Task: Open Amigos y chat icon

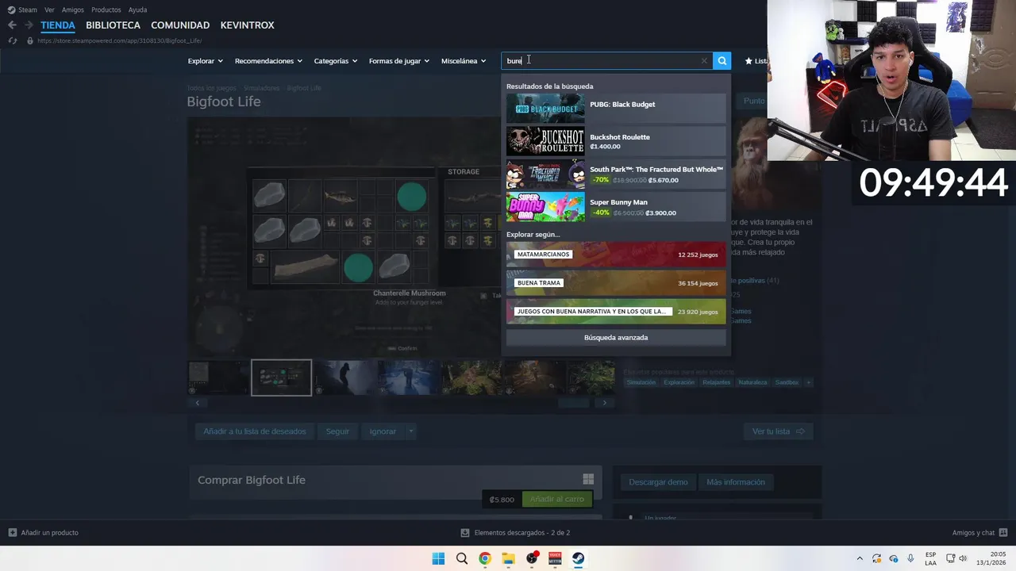Action: click(1003, 533)
